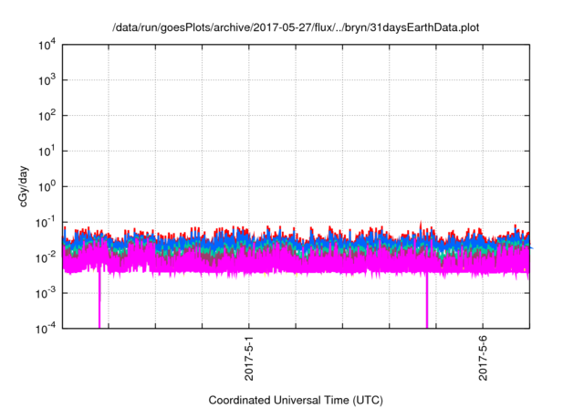Select the cGy/day y-axis label
Screen dimensions: 584x409
coord(23,186)
